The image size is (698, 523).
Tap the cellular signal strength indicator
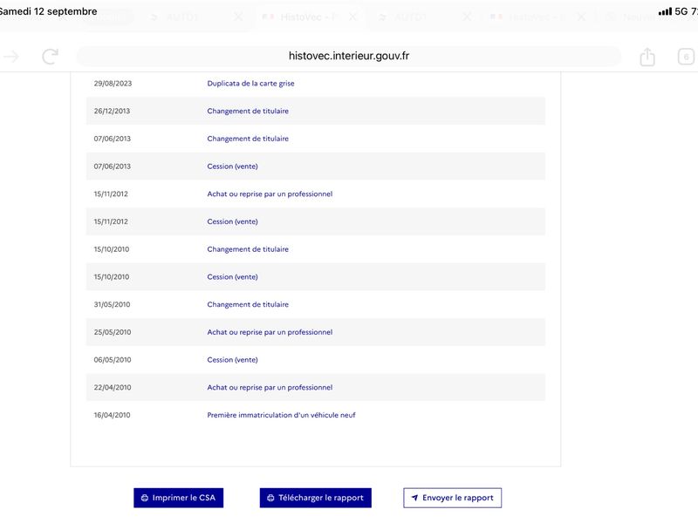[x=665, y=11]
